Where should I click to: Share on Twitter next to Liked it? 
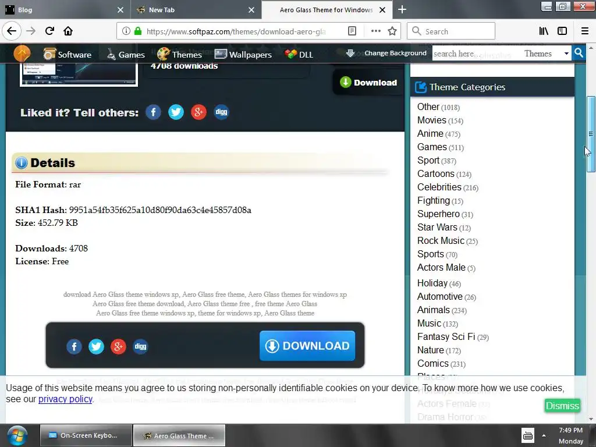pyautogui.click(x=176, y=112)
